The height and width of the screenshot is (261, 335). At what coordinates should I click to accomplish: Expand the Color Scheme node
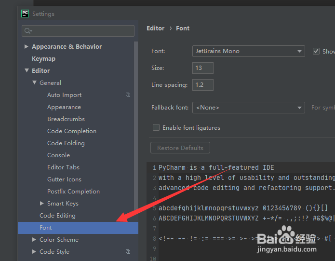(x=34, y=239)
